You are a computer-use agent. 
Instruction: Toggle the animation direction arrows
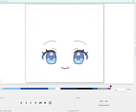pyautogui.click(x=41, y=103)
